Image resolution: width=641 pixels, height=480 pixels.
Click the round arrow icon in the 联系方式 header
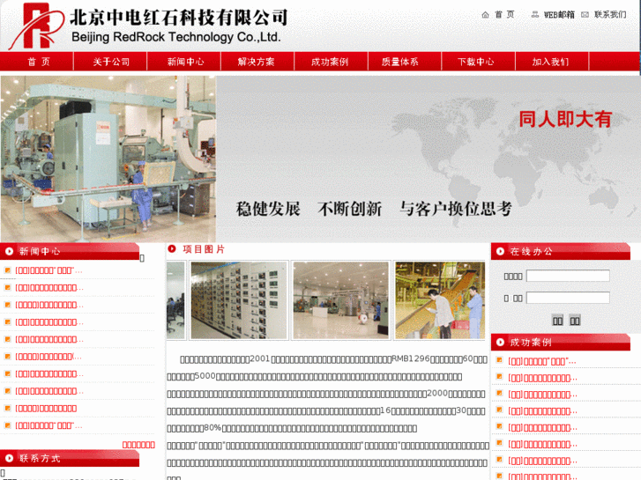(9, 458)
